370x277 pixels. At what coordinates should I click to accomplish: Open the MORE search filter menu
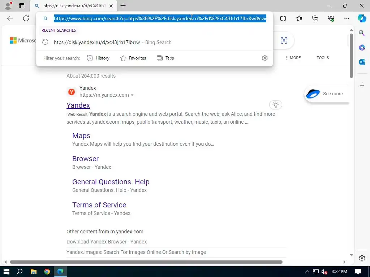click(293, 58)
